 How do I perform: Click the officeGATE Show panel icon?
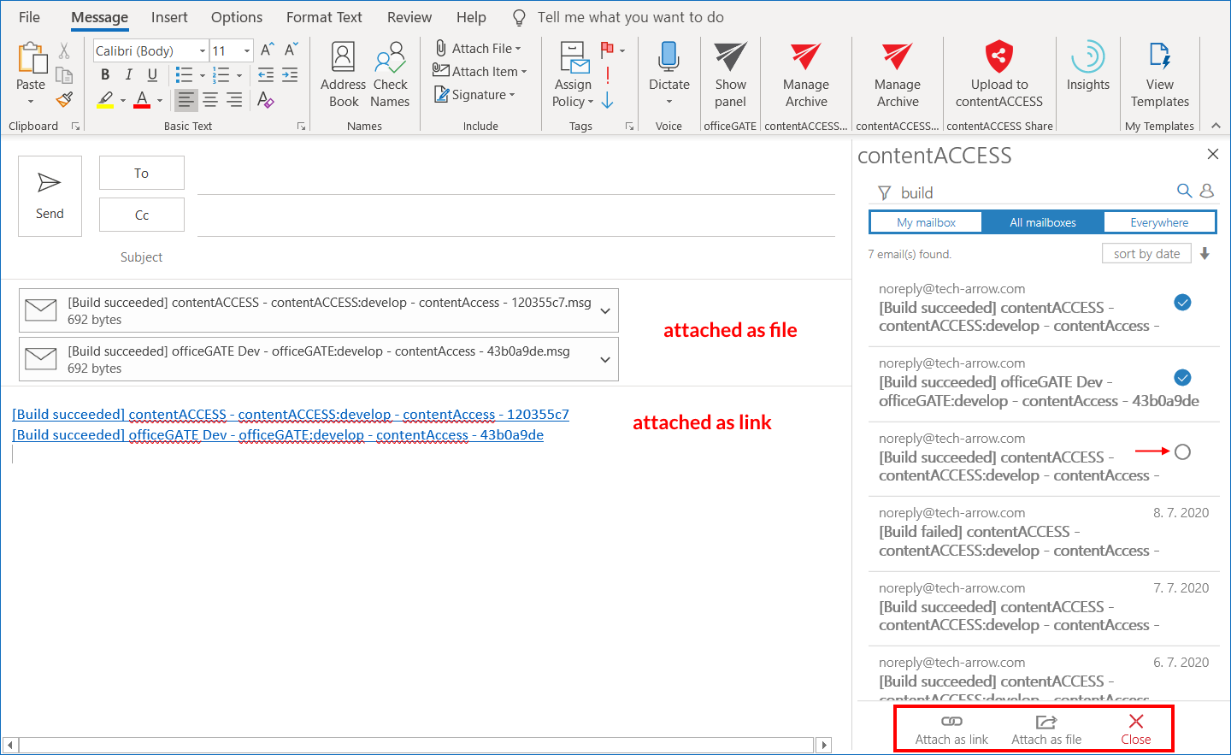(730, 58)
